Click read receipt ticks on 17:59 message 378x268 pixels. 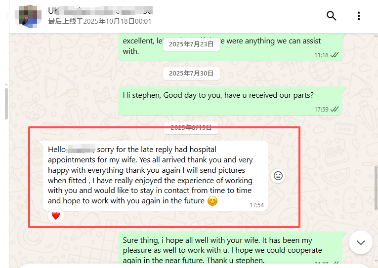click(x=335, y=109)
